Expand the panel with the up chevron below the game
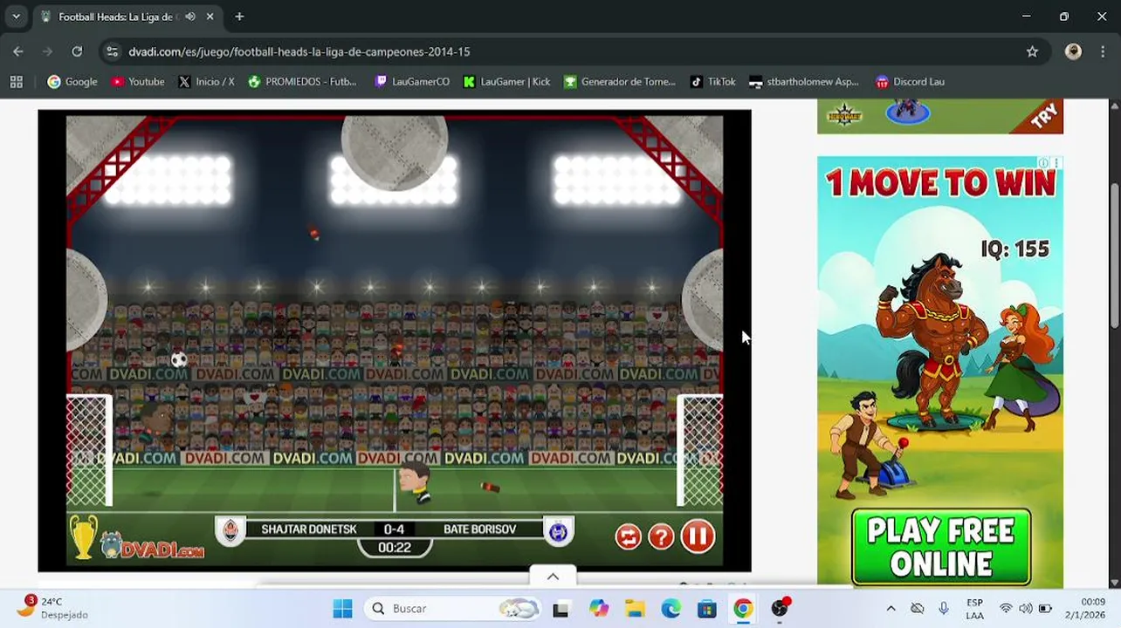1121x628 pixels. pos(553,577)
